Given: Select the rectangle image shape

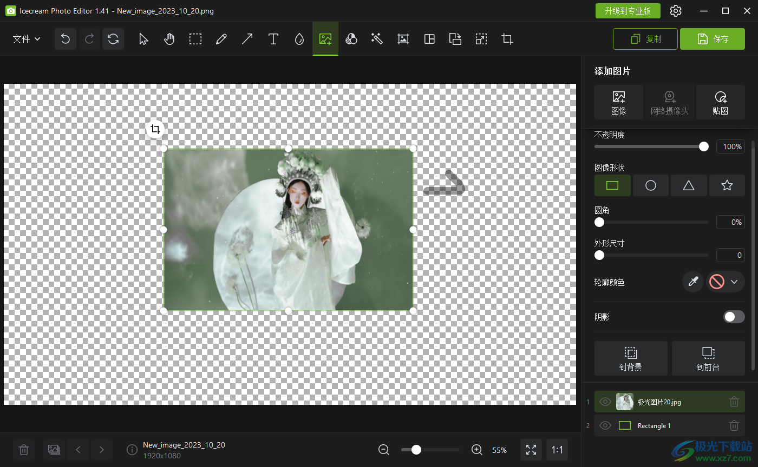Looking at the screenshot, I should tap(612, 185).
